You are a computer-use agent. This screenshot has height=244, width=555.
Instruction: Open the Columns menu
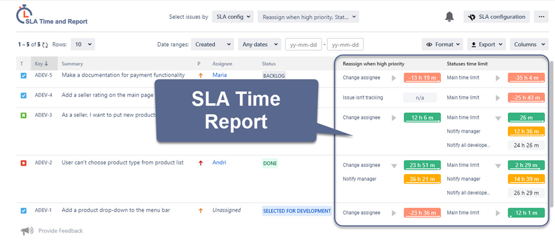[x=529, y=44]
